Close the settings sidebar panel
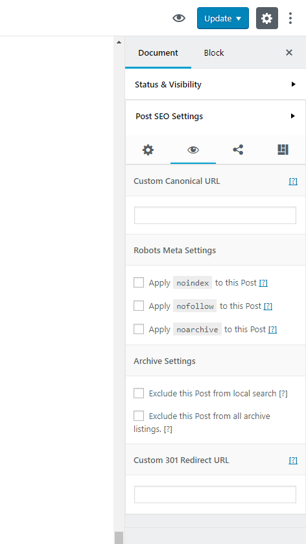306x544 pixels. pyautogui.click(x=289, y=52)
